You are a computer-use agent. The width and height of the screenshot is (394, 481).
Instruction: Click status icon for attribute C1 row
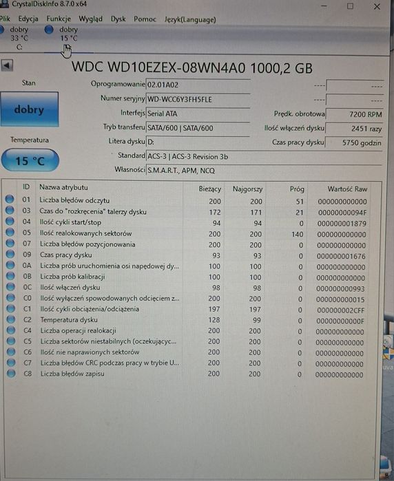pyautogui.click(x=11, y=308)
